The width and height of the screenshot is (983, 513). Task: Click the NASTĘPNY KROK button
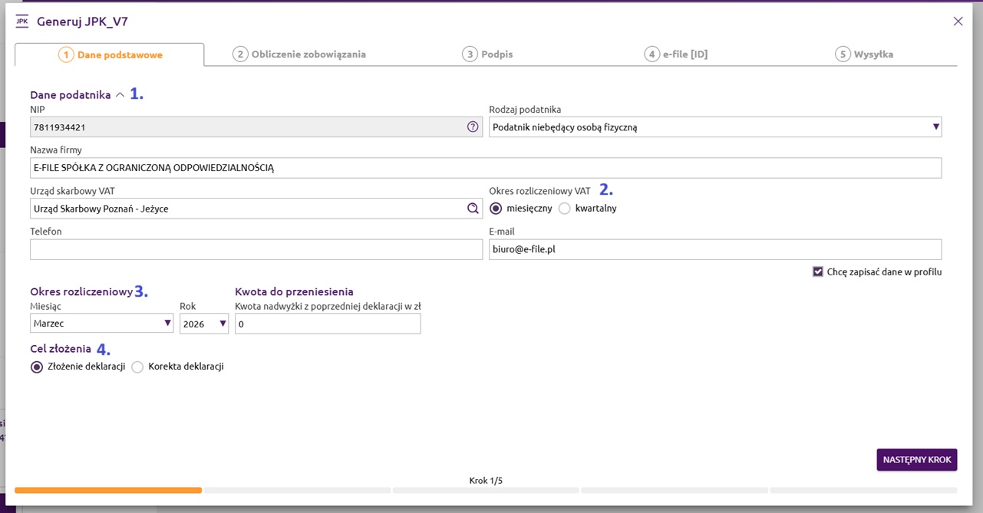(x=916, y=459)
